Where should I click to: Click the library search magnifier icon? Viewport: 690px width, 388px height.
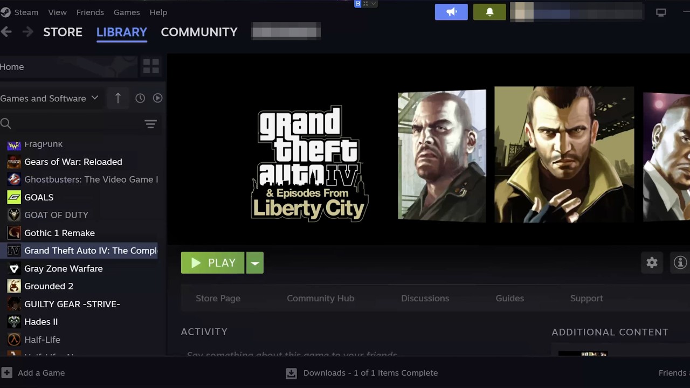6,124
